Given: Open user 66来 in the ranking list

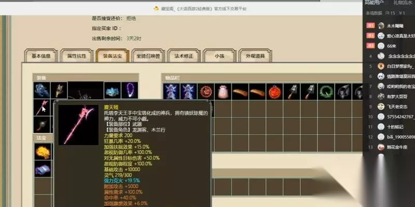Looking at the screenshot, I should [x=392, y=46].
